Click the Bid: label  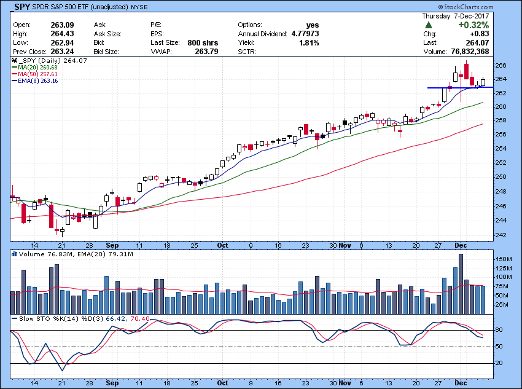99,42
